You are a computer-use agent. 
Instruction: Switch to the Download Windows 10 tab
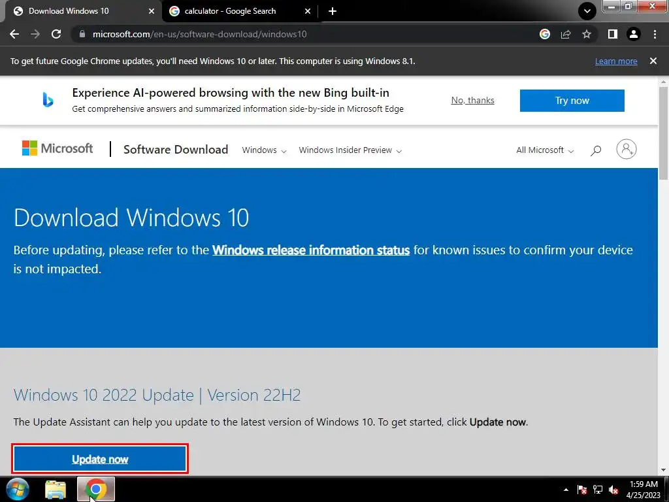(x=81, y=11)
